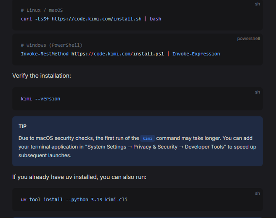Click the "Invoke-Expression" text in the command
Viewport: 276px width, 218px height.
[x=196, y=54]
